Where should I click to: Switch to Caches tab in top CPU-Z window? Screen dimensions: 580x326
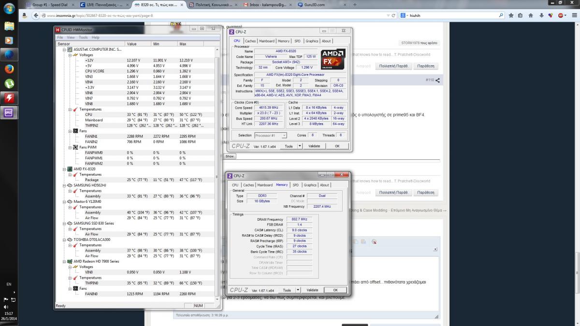coord(250,41)
